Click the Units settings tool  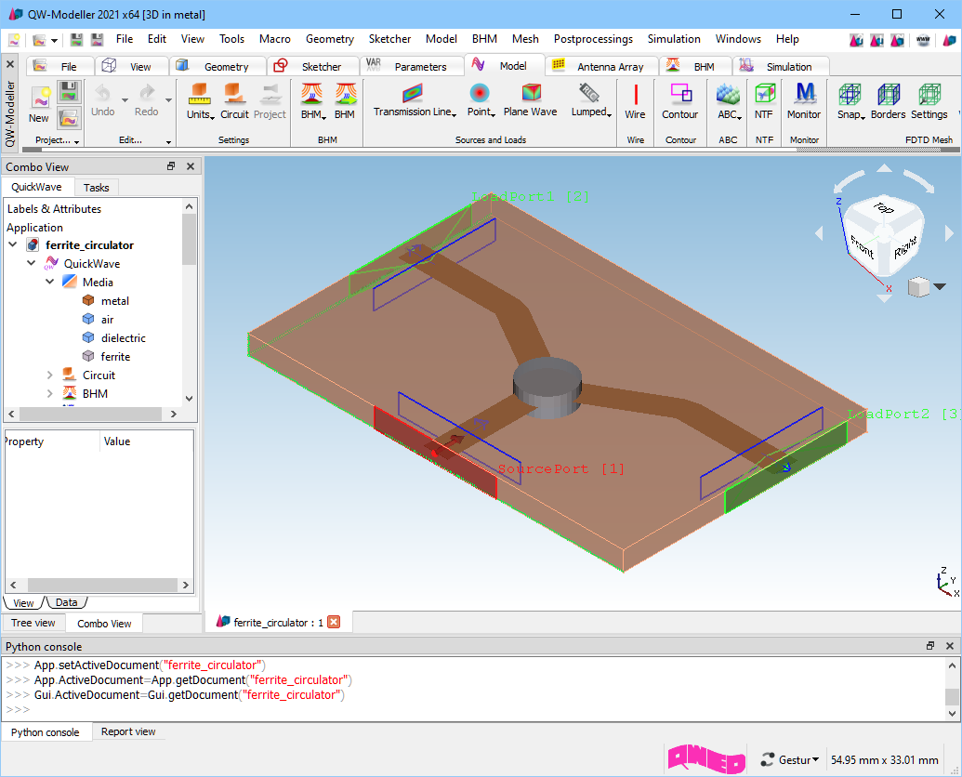200,102
